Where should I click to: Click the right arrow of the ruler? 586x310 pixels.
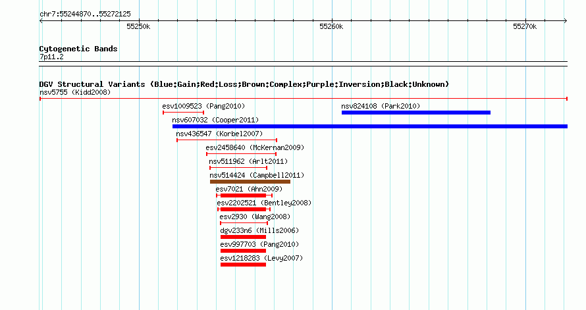click(566, 21)
